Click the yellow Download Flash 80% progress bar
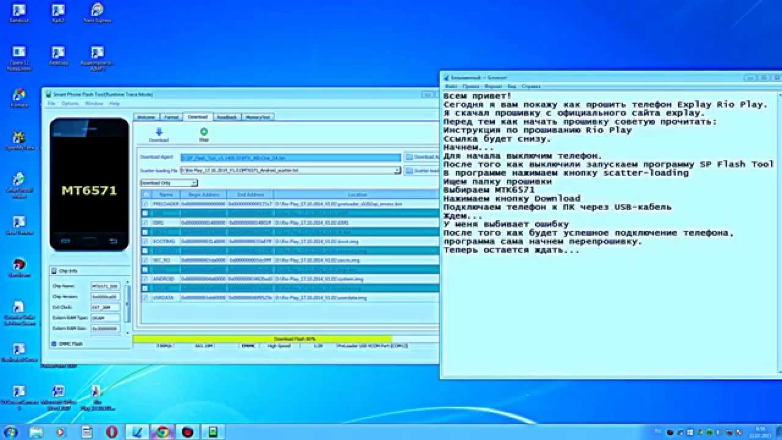The height and width of the screenshot is (440, 782). point(263,339)
